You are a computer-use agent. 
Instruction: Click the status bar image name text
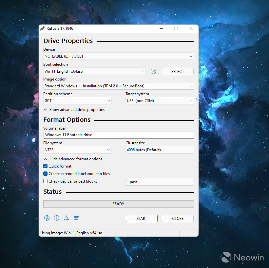click(x=71, y=233)
